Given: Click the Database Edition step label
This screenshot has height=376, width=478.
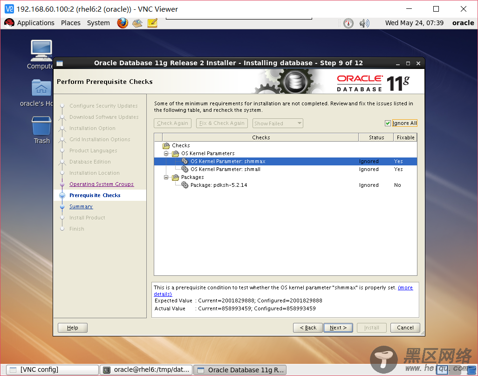Looking at the screenshot, I should pos(90,162).
